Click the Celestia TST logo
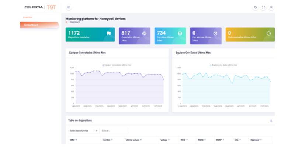 tap(40, 7)
